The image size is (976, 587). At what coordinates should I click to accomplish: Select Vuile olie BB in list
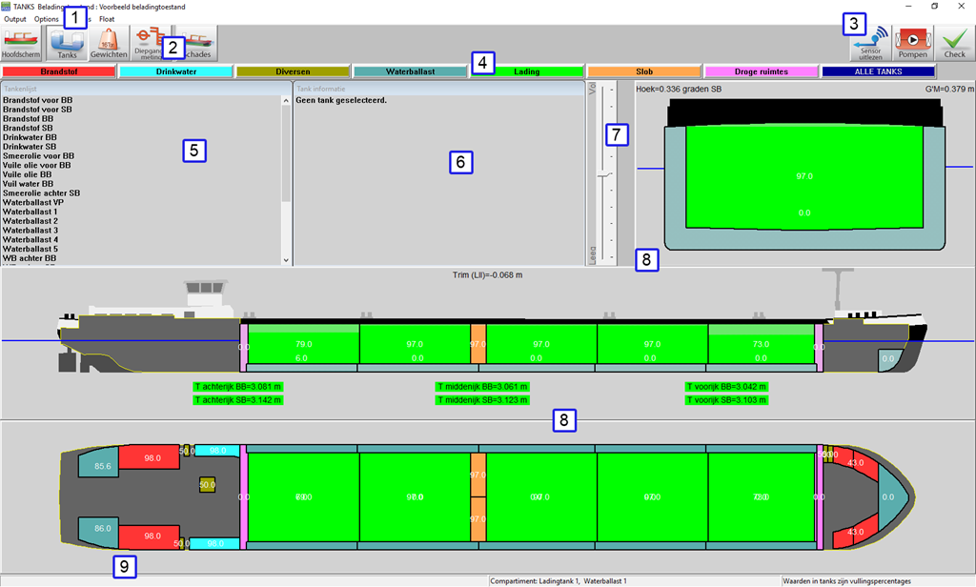[28, 174]
